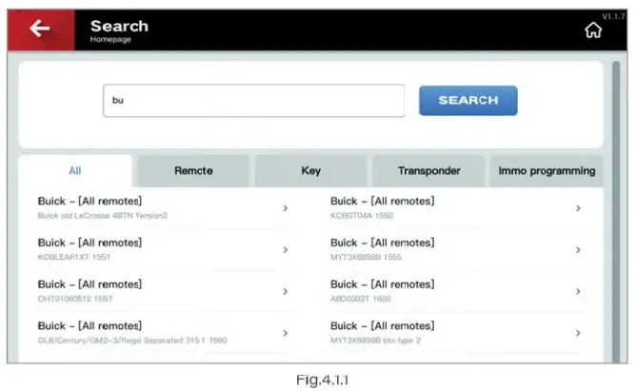The image size is (636, 391).
Task: Expand the ABO0303T 1600 result chevron
Action: tap(578, 291)
